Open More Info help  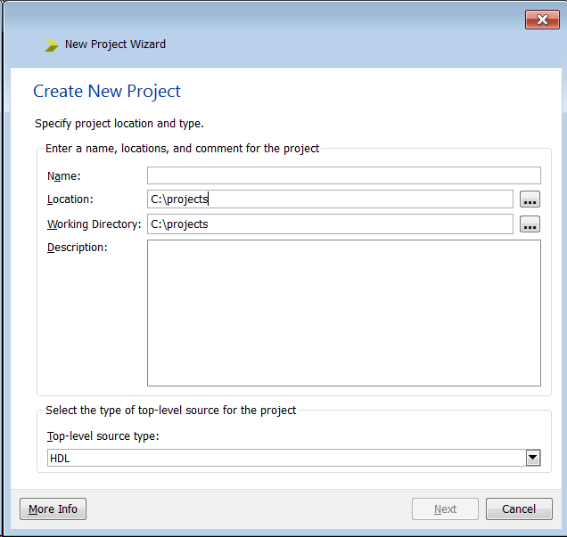(53, 509)
